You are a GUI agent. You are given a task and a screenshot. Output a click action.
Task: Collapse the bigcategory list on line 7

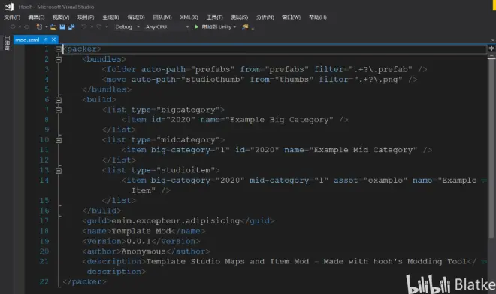point(59,110)
